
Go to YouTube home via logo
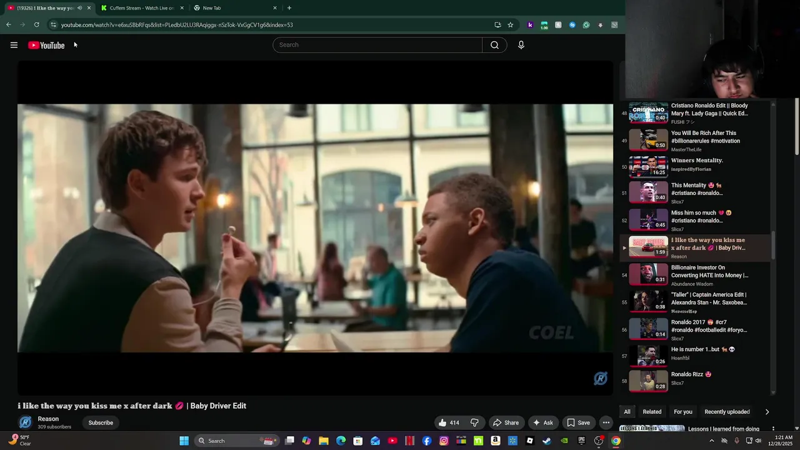point(46,45)
